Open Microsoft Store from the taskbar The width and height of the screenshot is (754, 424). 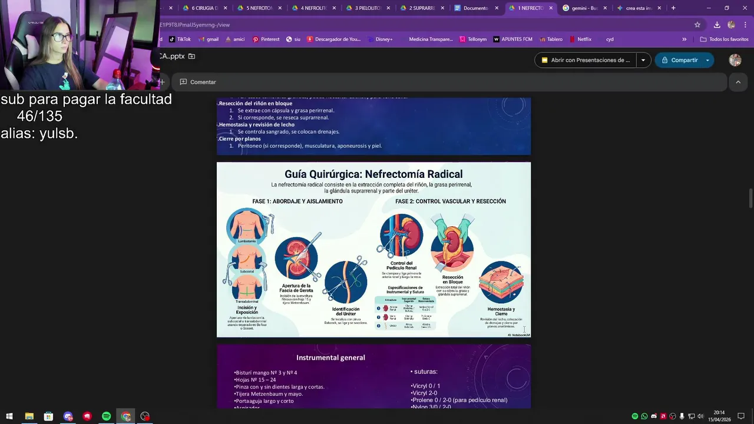[x=48, y=416]
